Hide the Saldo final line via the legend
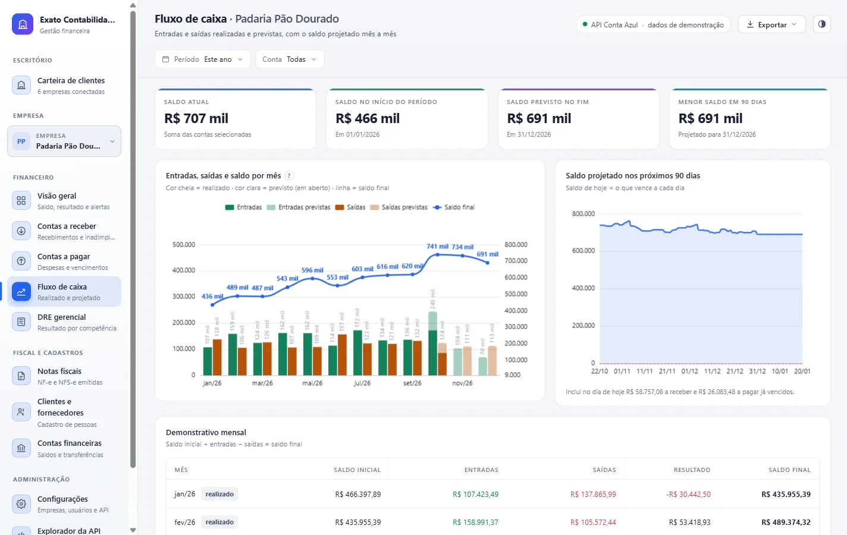 coord(454,207)
